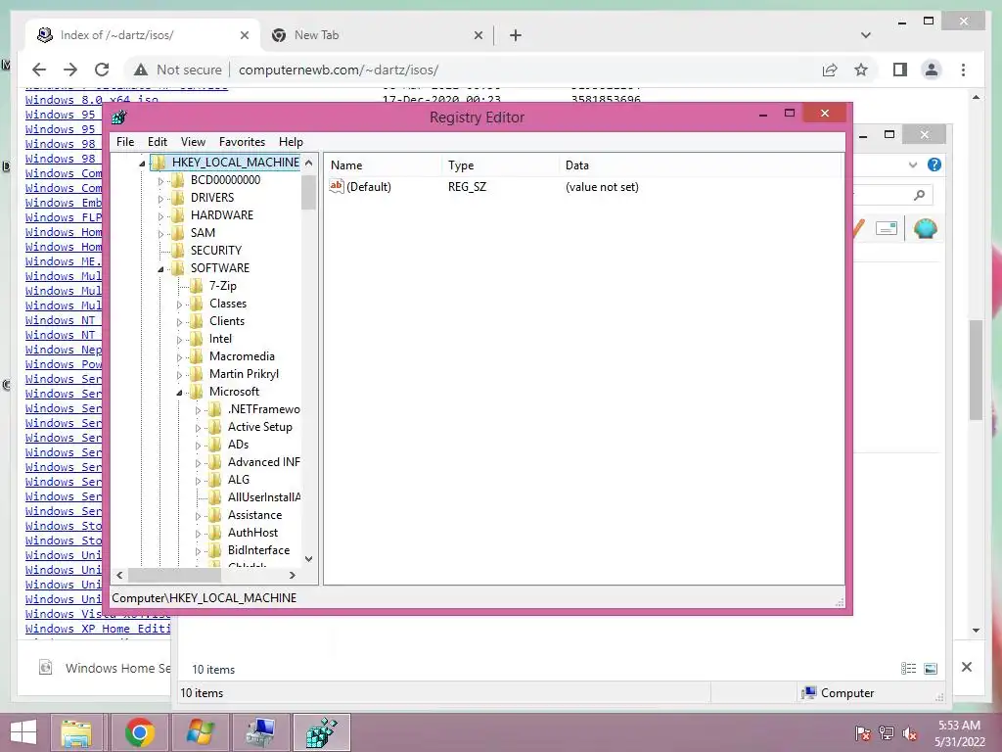Click the (Default) string value icon
The image size is (1002, 752).
point(337,186)
